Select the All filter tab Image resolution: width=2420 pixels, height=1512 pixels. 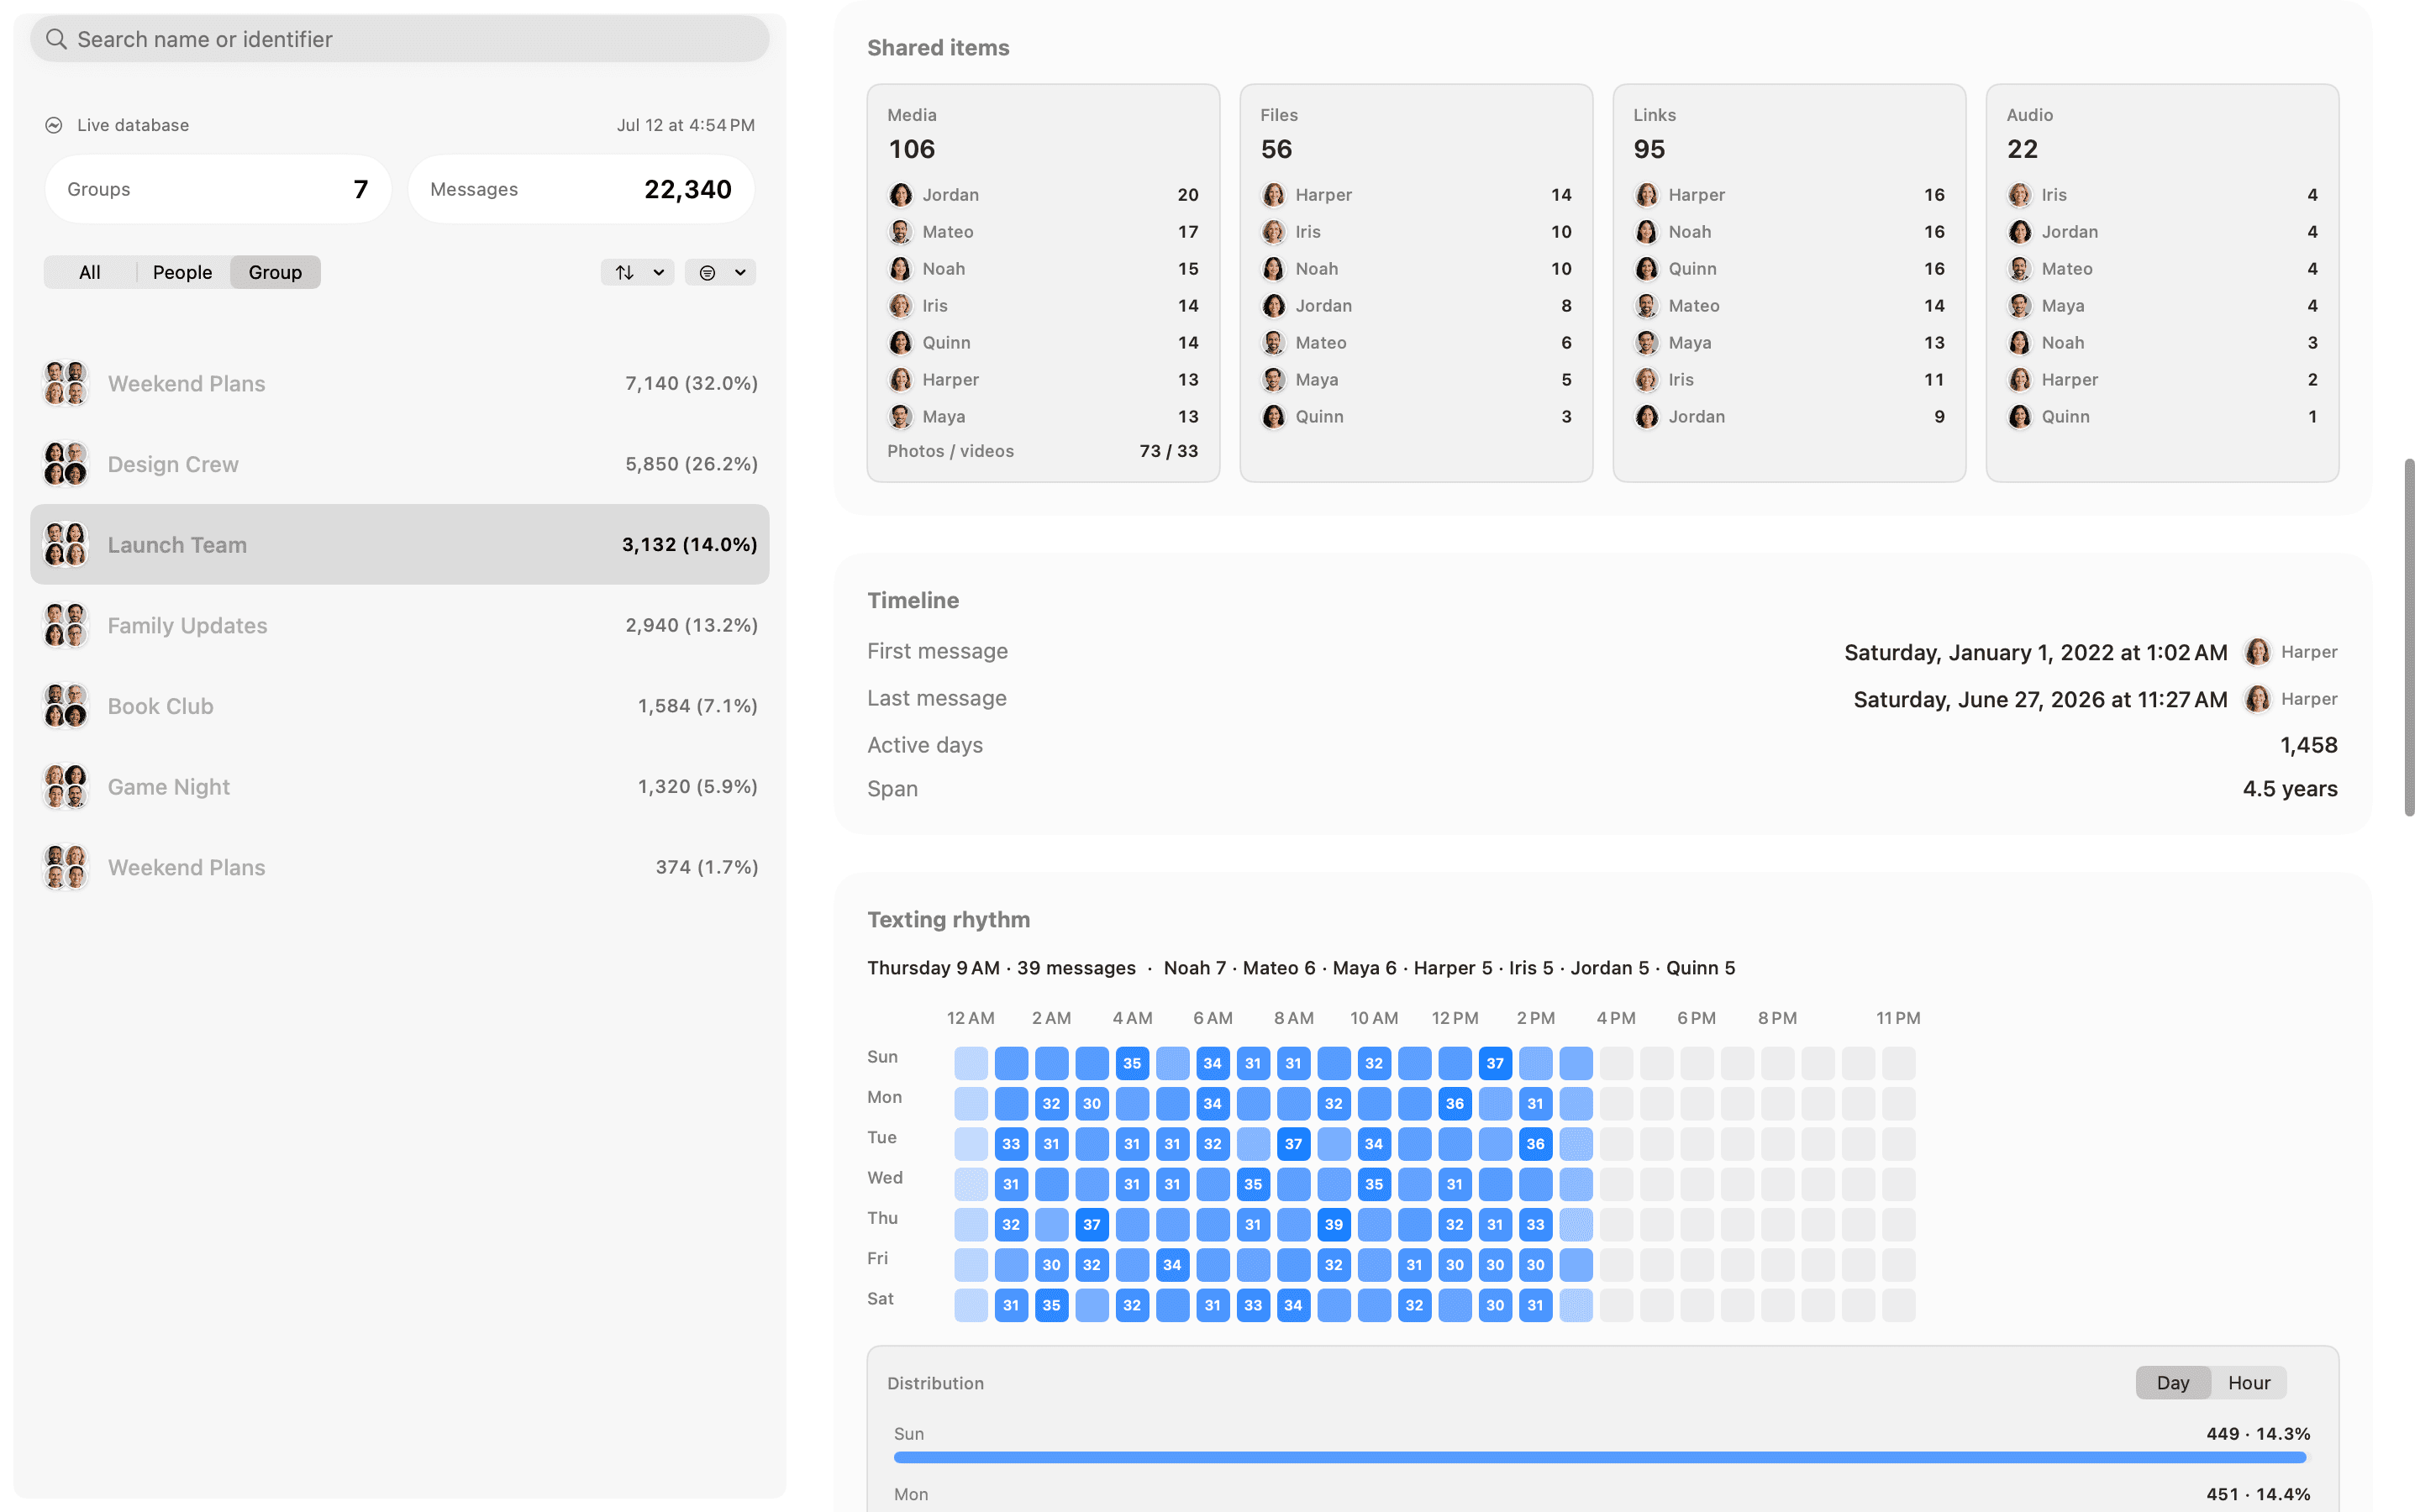pyautogui.click(x=90, y=272)
